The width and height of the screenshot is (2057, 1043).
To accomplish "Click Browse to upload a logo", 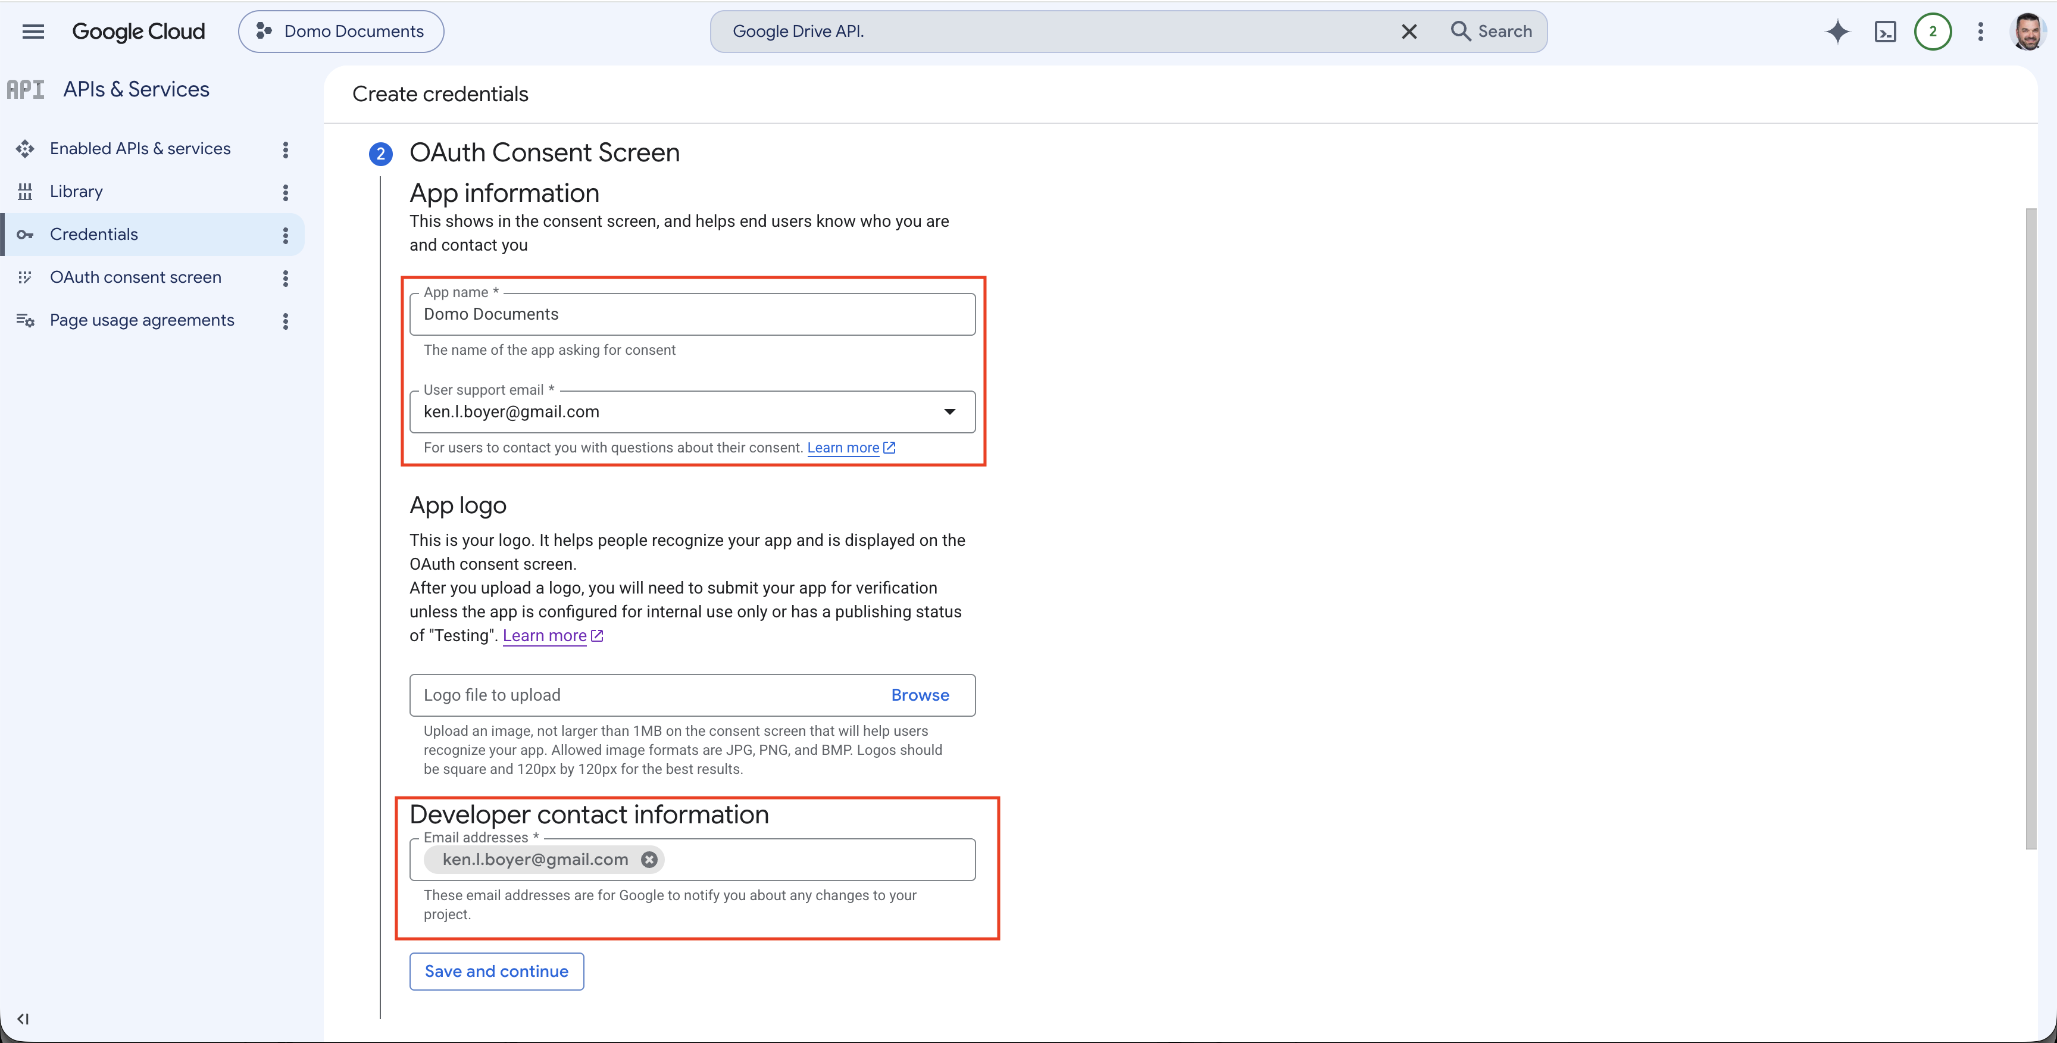I will point(920,695).
